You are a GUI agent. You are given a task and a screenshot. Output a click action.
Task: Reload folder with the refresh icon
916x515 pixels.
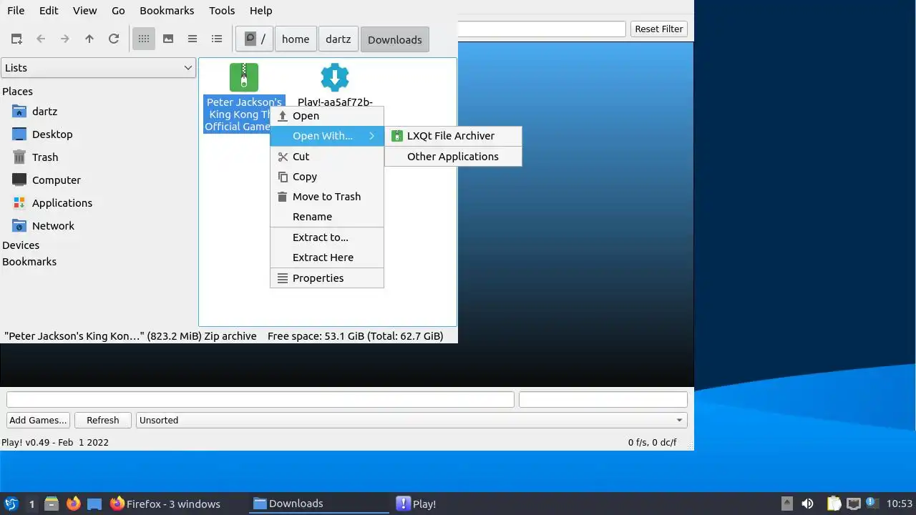click(114, 39)
